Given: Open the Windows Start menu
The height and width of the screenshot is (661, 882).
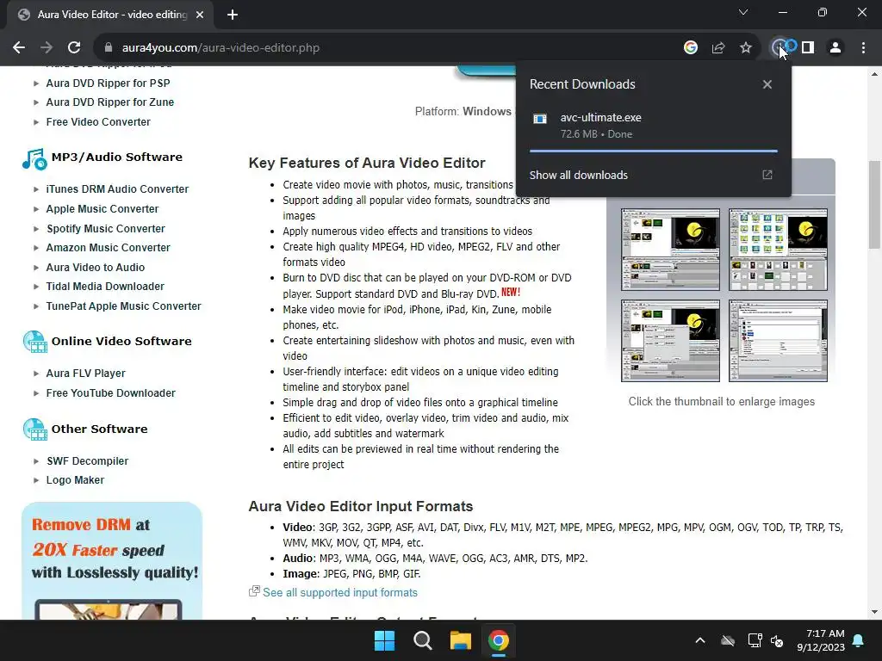Looking at the screenshot, I should pos(385,640).
